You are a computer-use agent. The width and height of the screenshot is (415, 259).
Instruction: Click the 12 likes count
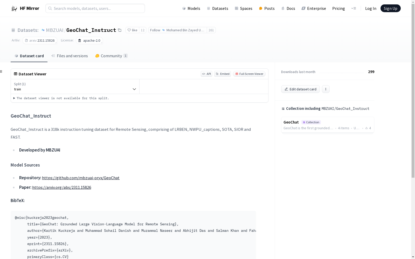coord(143,30)
